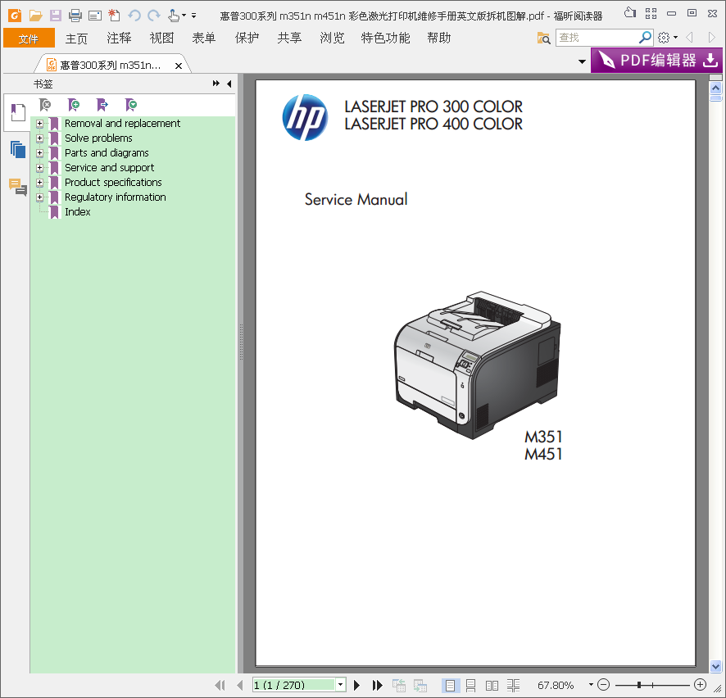Switch to 视图 ribbon tab
Screen dimensions: 726x698
161,39
